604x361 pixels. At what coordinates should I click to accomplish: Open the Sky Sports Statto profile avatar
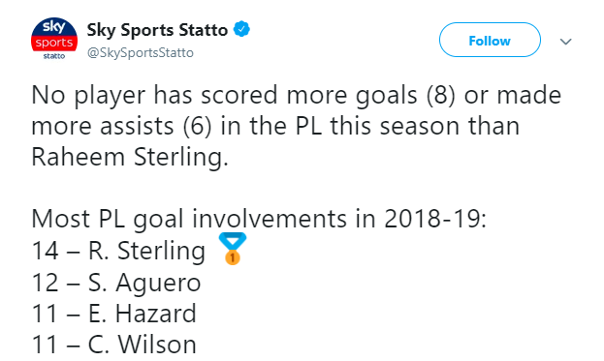click(54, 39)
